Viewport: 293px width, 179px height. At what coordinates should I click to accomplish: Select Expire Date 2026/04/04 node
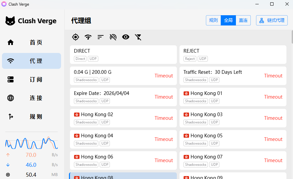pyautogui.click(x=123, y=97)
